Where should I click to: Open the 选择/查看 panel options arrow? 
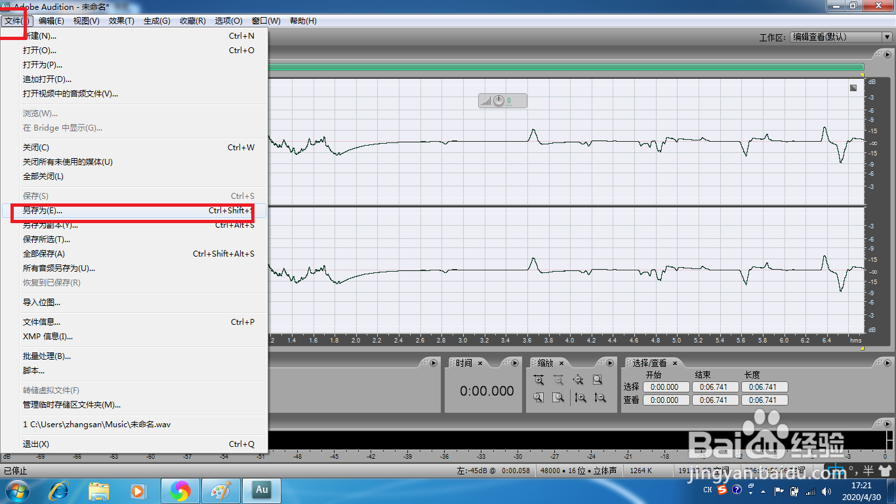(x=887, y=362)
